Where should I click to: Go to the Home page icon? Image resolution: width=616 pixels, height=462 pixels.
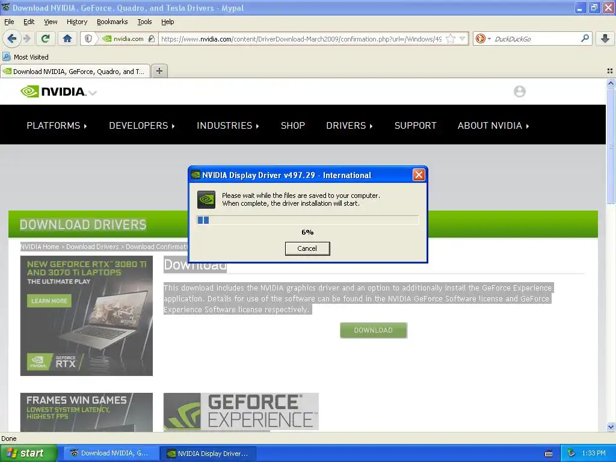67,38
